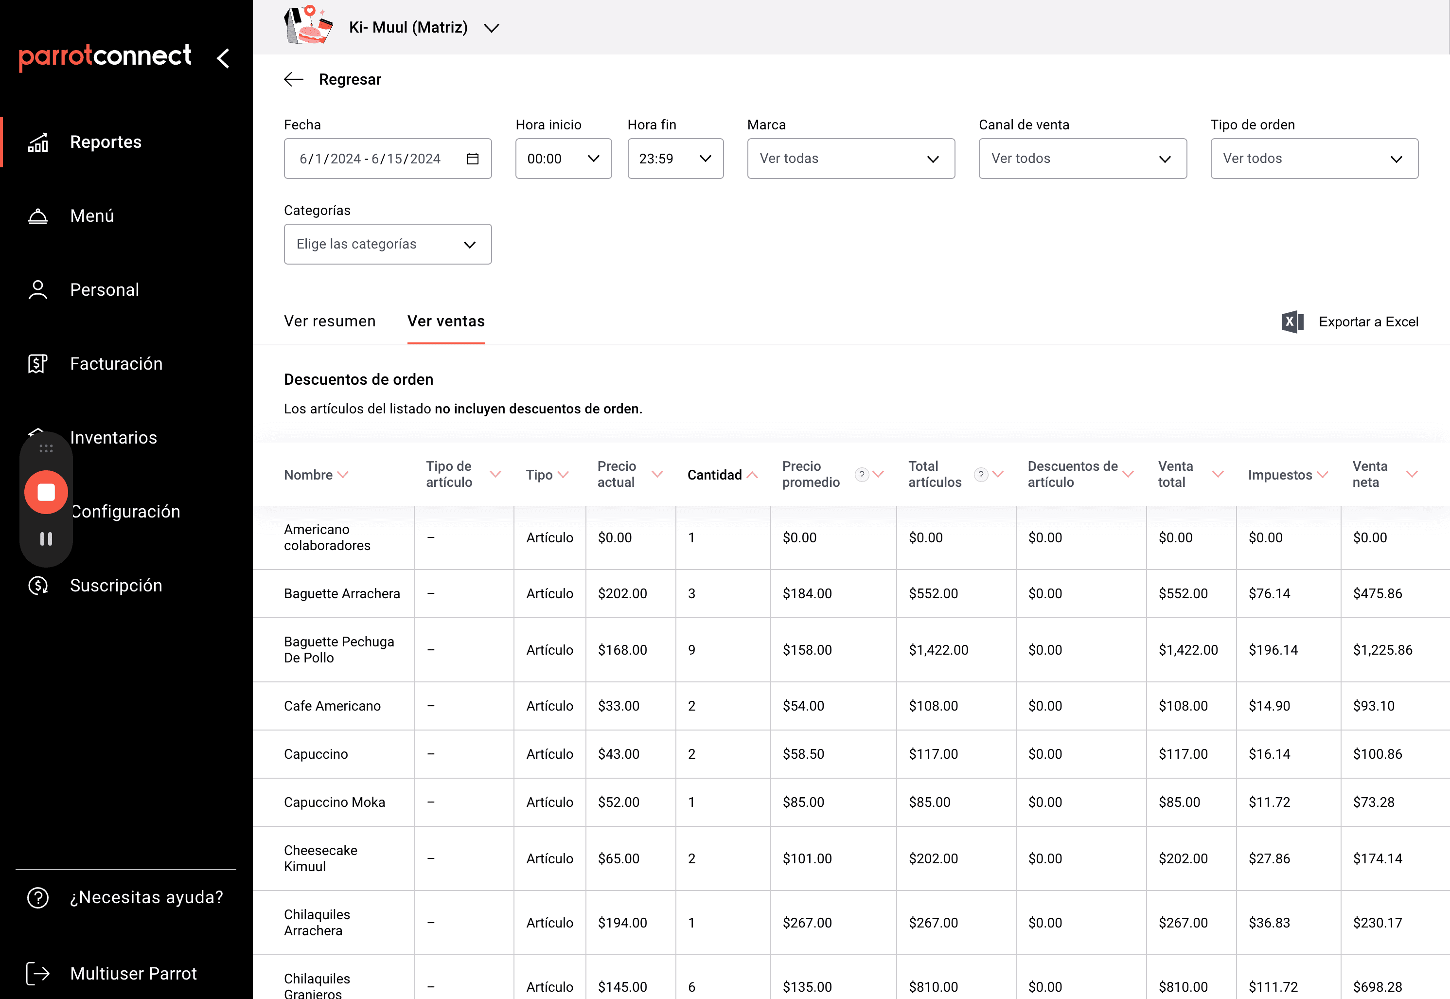Sort by Total artículos chevron
Viewport: 1450px width, 999px height.
pyautogui.click(x=997, y=475)
